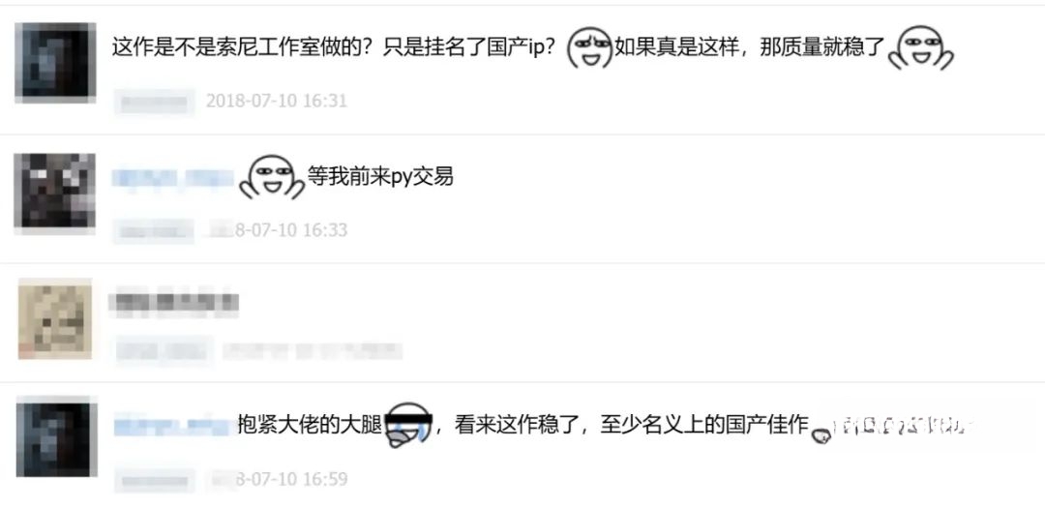Click the timestamp 2018-07-10 16:31

point(277,102)
